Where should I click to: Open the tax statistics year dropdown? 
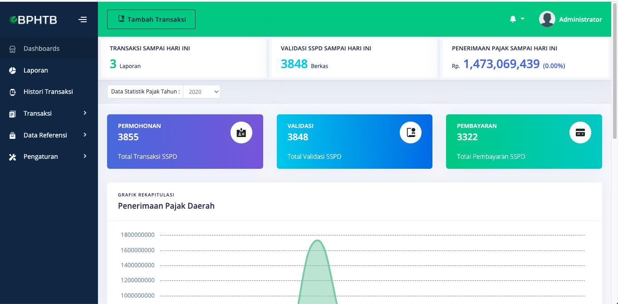[202, 92]
